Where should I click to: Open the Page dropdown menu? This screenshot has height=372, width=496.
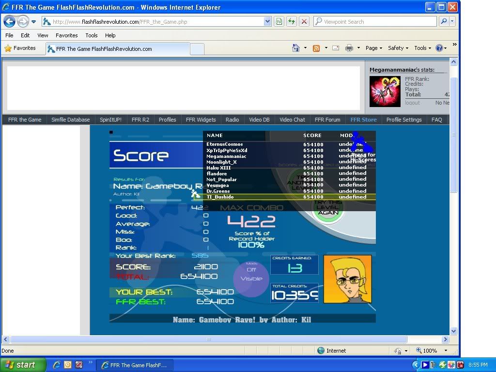[373, 48]
